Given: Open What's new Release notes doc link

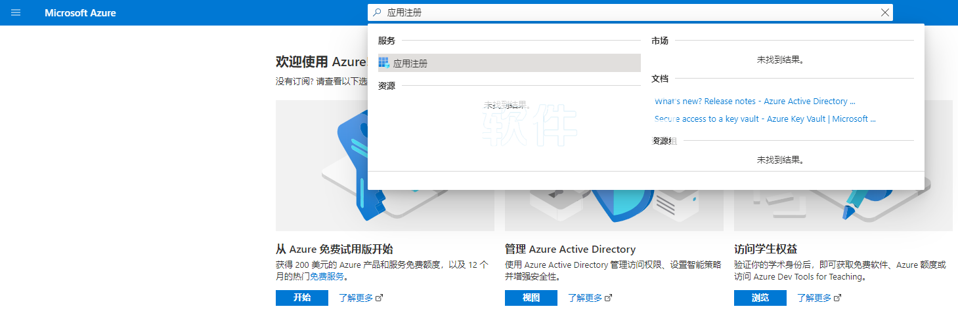Looking at the screenshot, I should point(754,101).
